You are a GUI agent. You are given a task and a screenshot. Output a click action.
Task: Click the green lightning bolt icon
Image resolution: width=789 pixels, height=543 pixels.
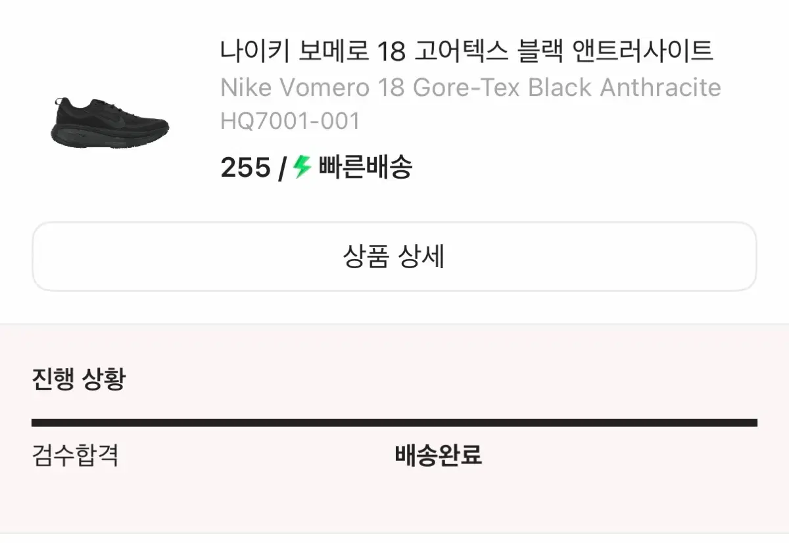pyautogui.click(x=302, y=167)
